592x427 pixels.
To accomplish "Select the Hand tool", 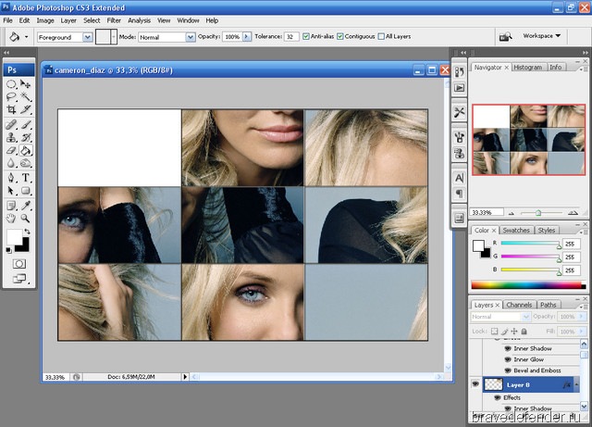I will coord(11,219).
